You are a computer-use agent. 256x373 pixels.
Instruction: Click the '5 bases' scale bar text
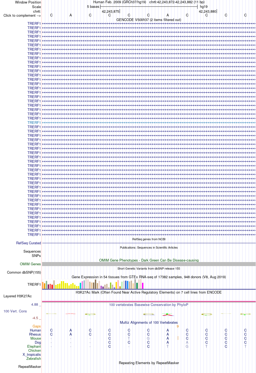93,6
